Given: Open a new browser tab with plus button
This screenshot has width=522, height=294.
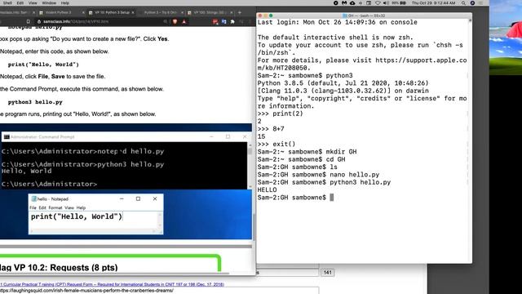Looking at the screenshot, I should click(x=239, y=12).
